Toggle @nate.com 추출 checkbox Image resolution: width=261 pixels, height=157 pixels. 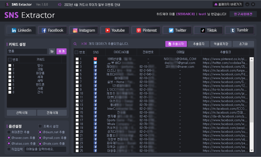(x=40, y=143)
